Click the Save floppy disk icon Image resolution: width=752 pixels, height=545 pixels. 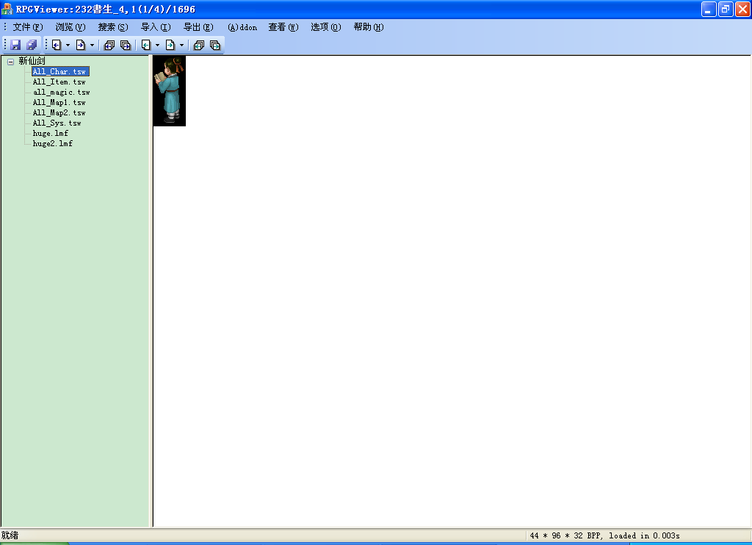[15, 45]
